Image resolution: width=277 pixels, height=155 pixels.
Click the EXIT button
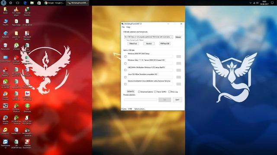tap(177, 100)
